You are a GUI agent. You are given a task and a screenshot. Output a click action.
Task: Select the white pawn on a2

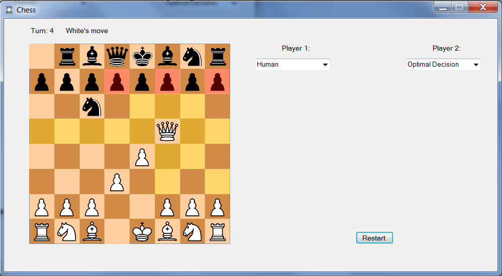tap(42, 207)
